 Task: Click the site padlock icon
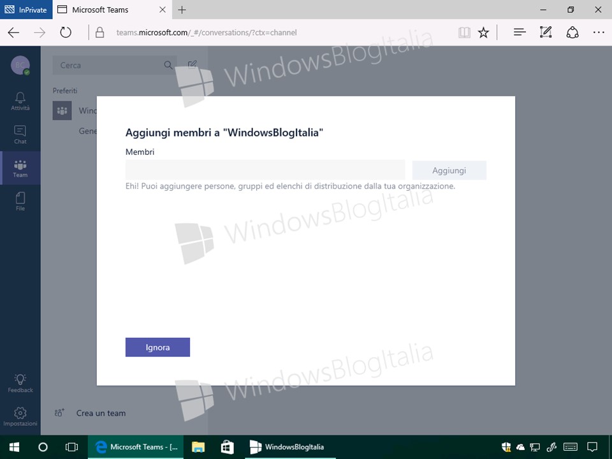100,33
